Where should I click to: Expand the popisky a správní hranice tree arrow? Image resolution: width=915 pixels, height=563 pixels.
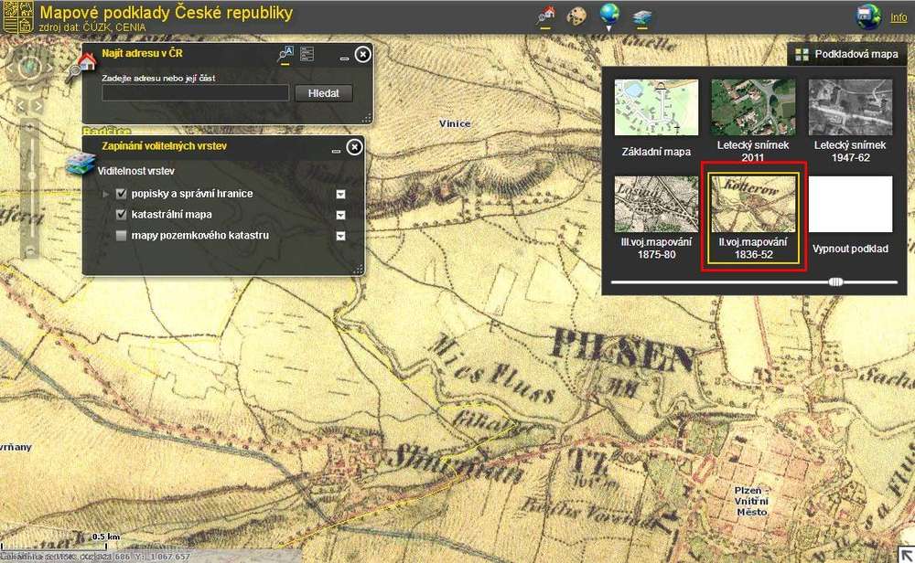(106, 194)
